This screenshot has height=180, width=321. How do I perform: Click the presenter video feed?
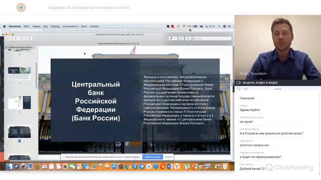point(278,47)
